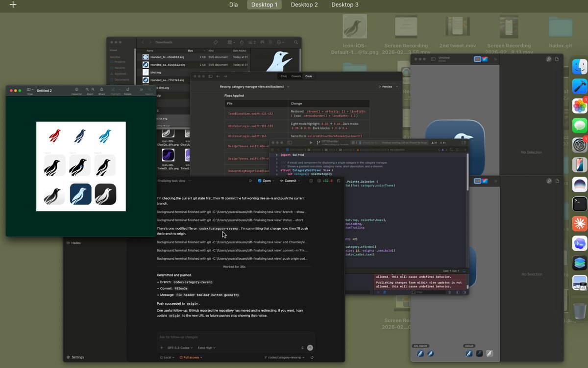This screenshot has height=368, width=588.
Task: Click the Xcode run button in the CiftChantier window
Action: (310, 143)
